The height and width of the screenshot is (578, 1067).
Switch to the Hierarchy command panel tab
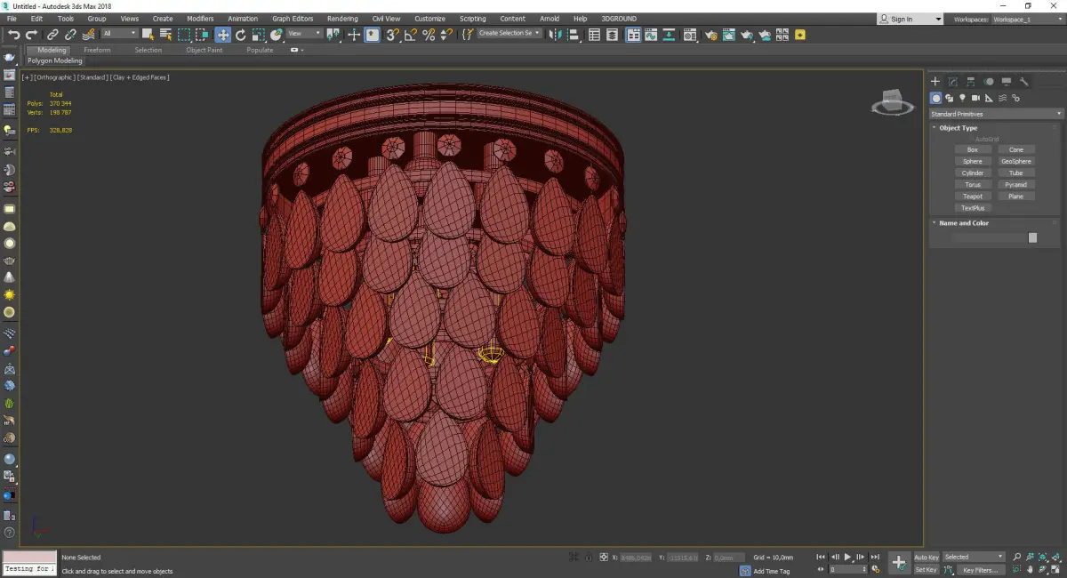tap(971, 81)
